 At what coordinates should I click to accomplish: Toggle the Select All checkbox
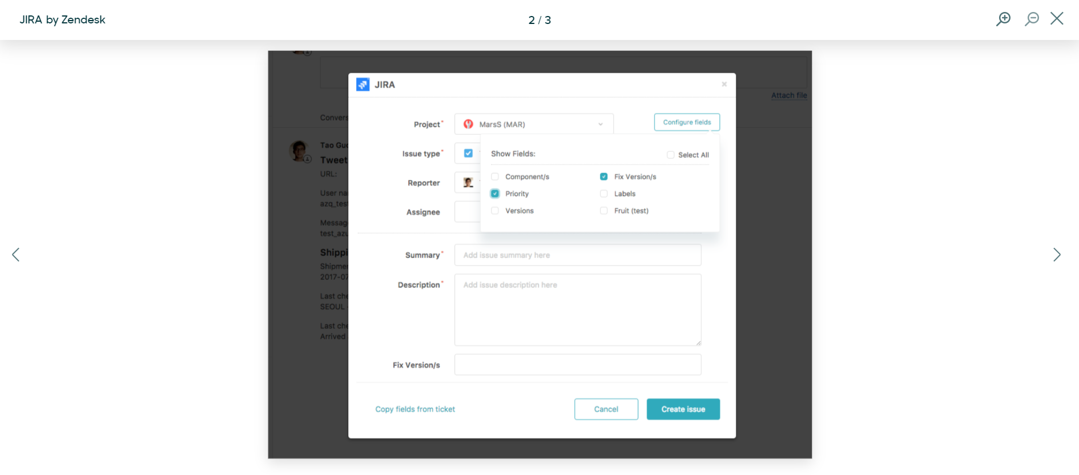point(670,155)
